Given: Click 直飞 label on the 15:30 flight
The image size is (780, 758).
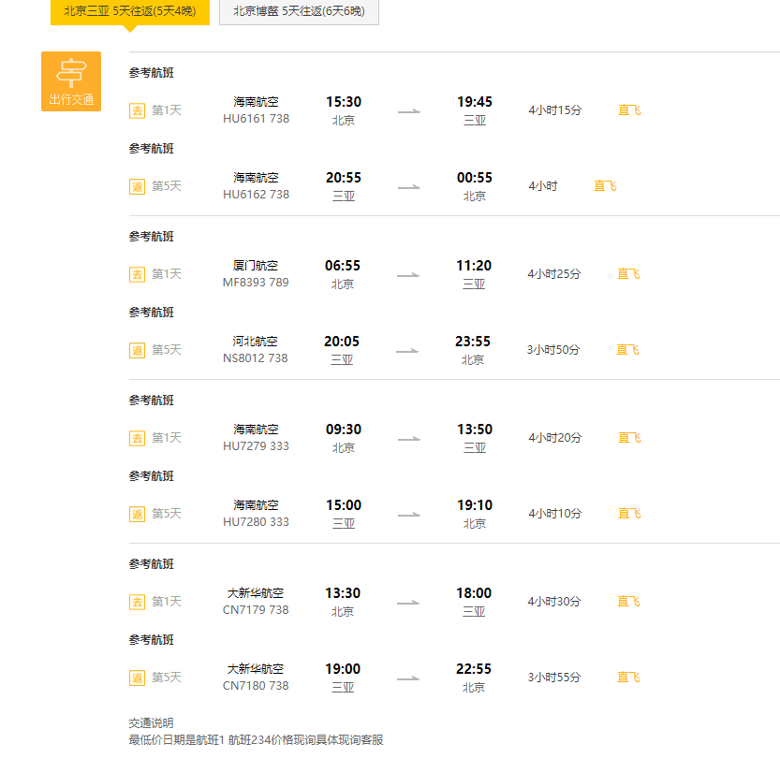Looking at the screenshot, I should coord(629,110).
